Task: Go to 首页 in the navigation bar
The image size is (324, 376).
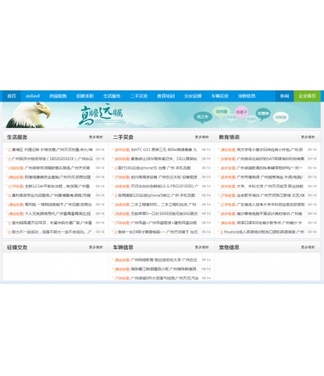Action: tap(12, 96)
